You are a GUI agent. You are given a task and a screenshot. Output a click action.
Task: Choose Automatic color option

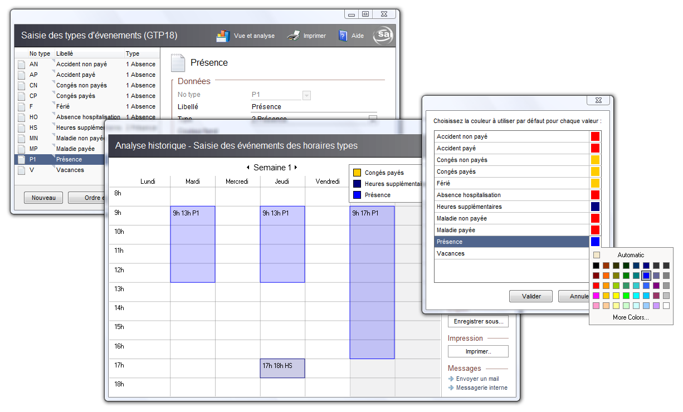[x=630, y=255]
